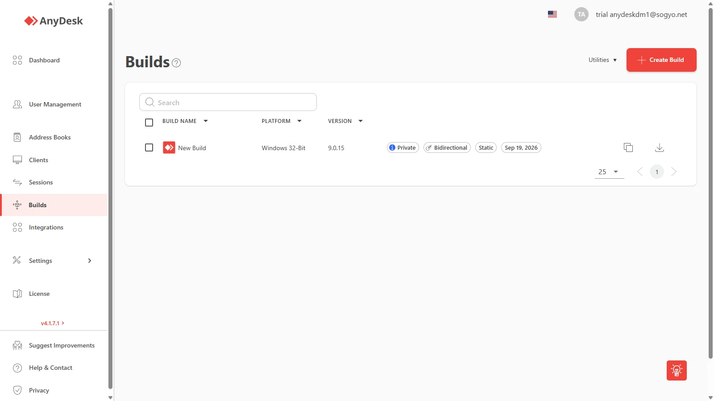Click the red lightbulb feedback button

677,370
